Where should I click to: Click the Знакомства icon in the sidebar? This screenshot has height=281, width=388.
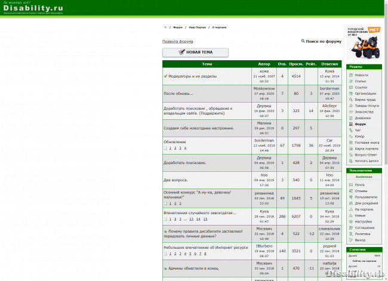pos(350,112)
